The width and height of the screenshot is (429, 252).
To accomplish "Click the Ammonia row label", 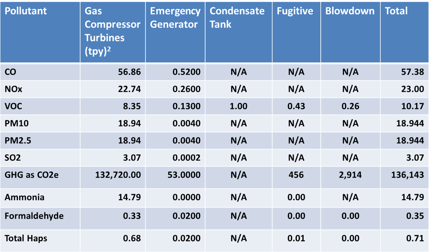I will click(x=24, y=197).
